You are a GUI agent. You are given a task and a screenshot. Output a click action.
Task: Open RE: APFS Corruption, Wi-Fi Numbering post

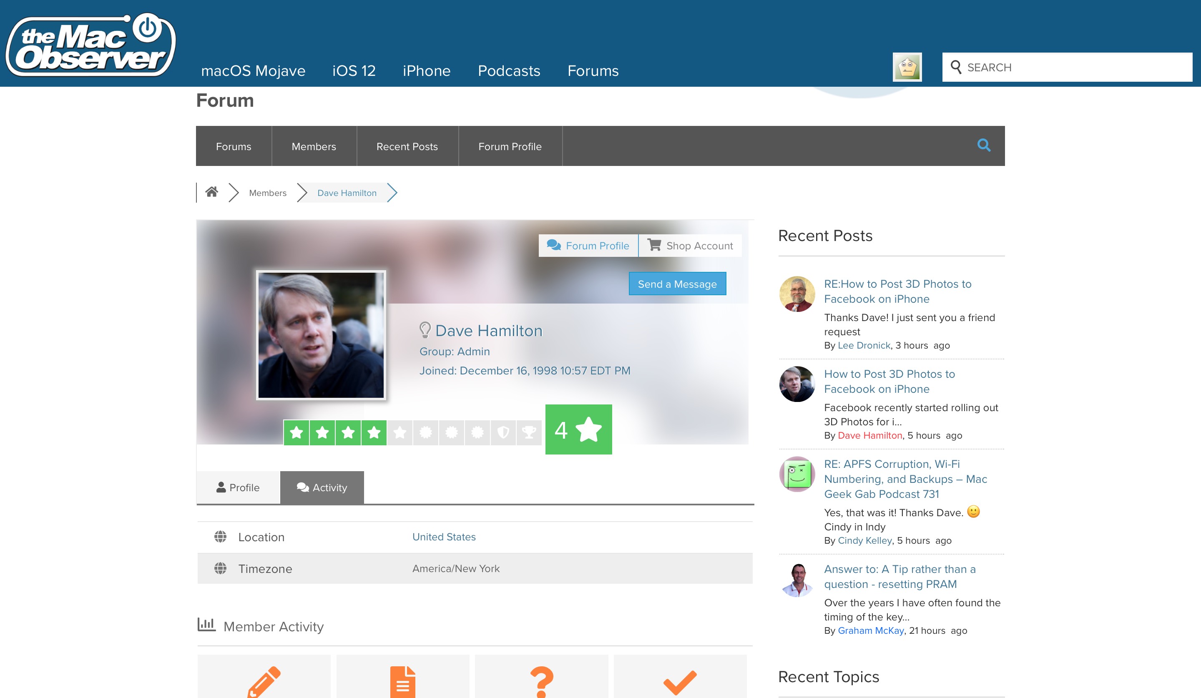tap(905, 479)
